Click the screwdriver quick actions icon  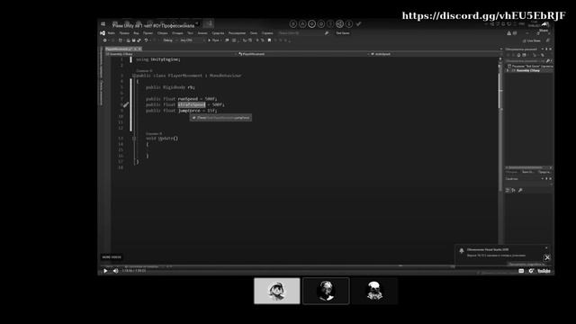point(126,104)
